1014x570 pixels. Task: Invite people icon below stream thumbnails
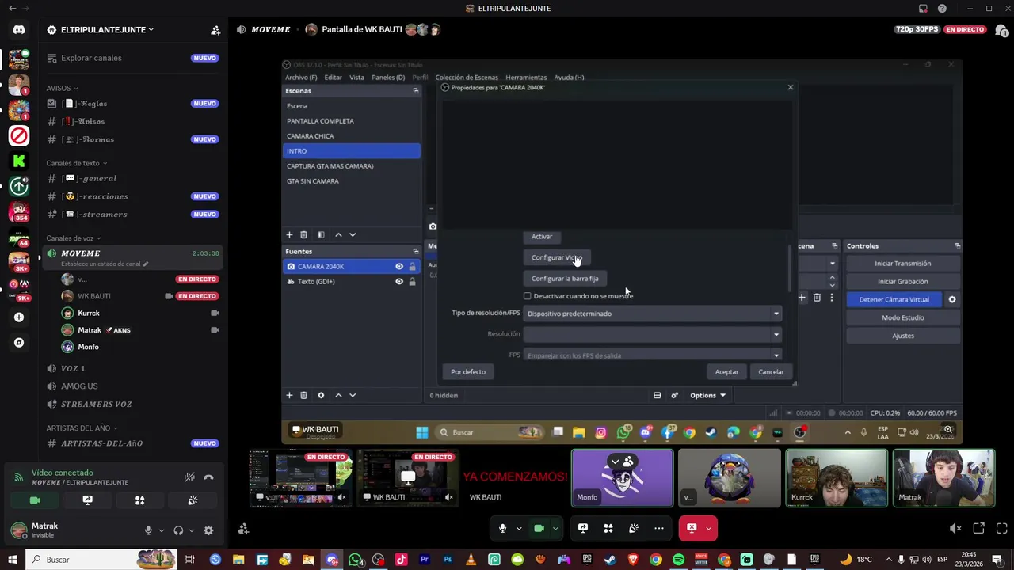243,529
